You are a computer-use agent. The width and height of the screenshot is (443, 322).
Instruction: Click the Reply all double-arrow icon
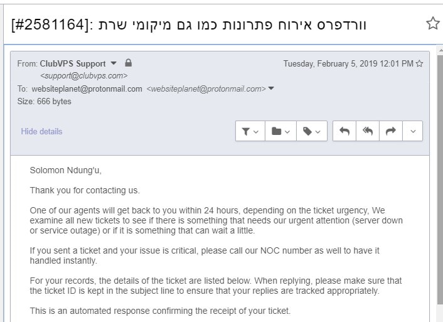(368, 131)
